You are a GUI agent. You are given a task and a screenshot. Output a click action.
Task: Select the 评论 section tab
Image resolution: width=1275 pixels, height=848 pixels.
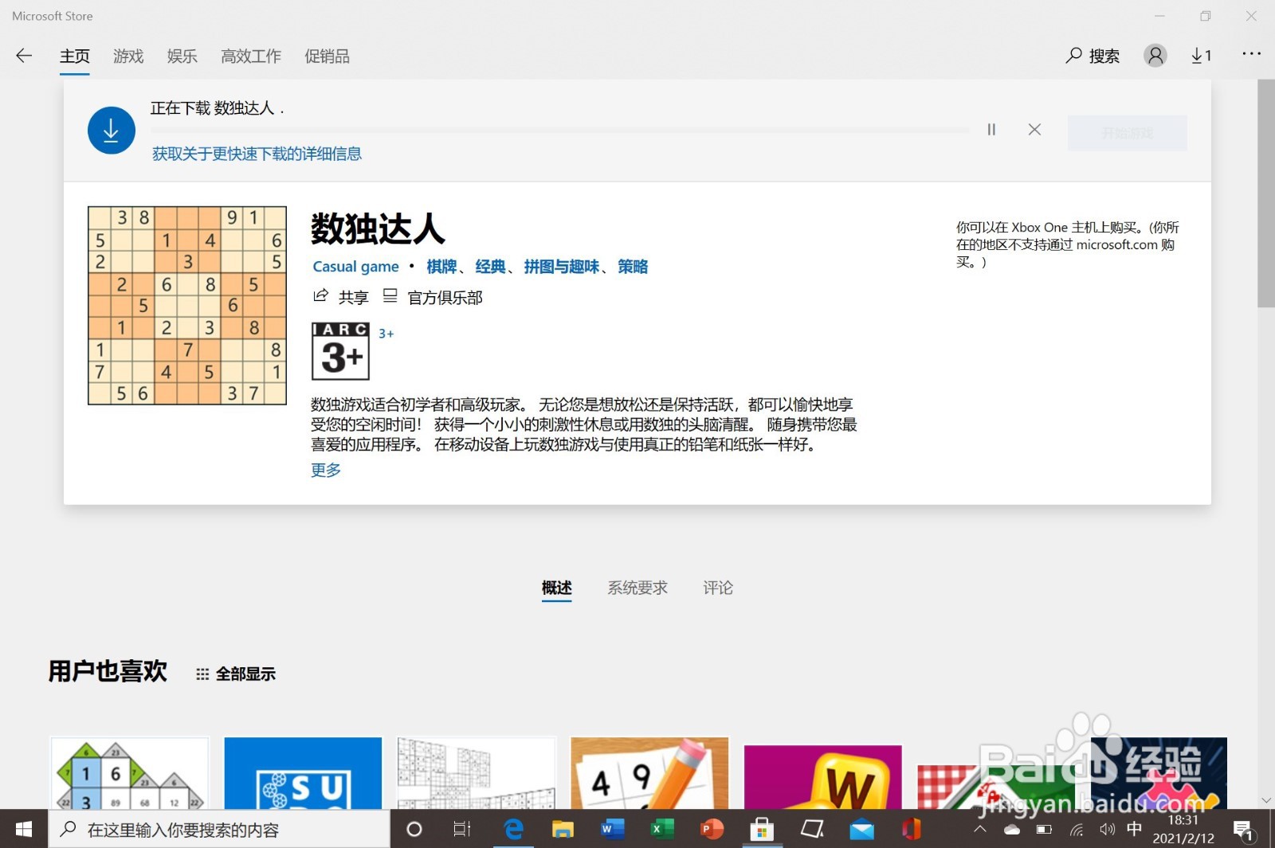point(718,588)
